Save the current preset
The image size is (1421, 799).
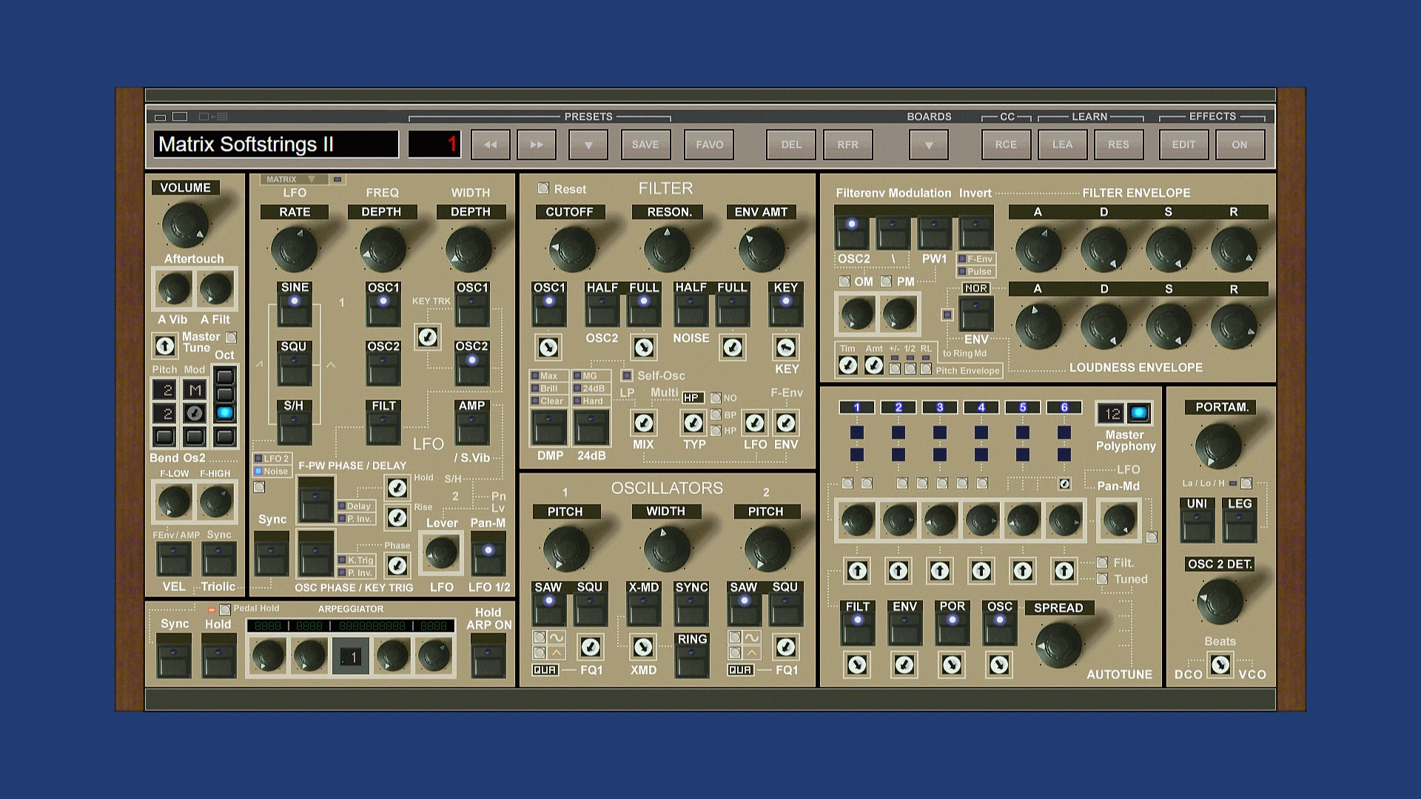click(645, 144)
